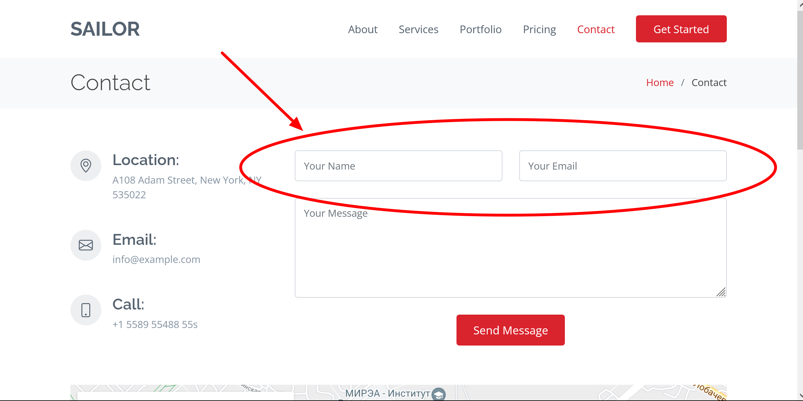Click the SAILOR logo
Image resolution: width=803 pixels, height=401 pixels.
pos(105,29)
